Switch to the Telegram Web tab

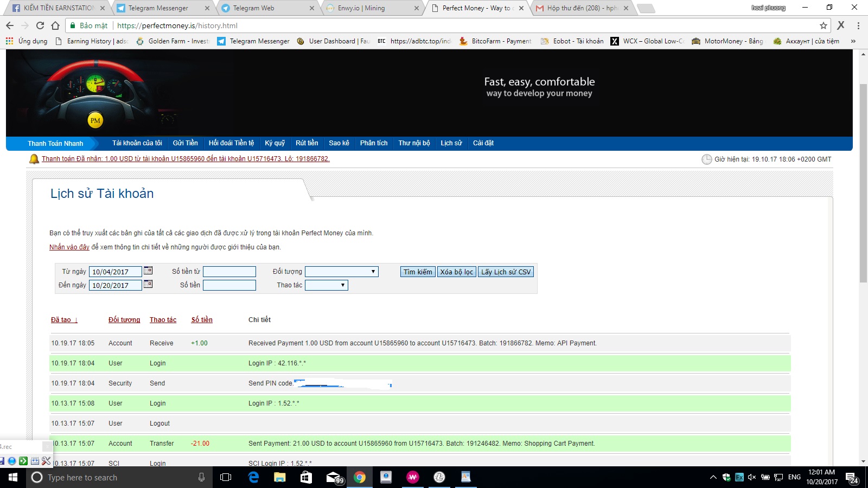coord(267,8)
